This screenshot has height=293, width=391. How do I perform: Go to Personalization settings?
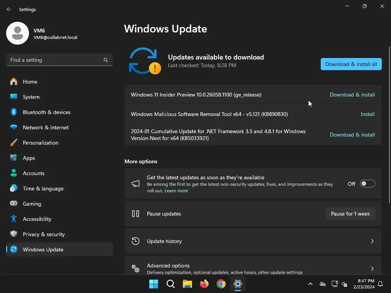[x=59, y=143]
